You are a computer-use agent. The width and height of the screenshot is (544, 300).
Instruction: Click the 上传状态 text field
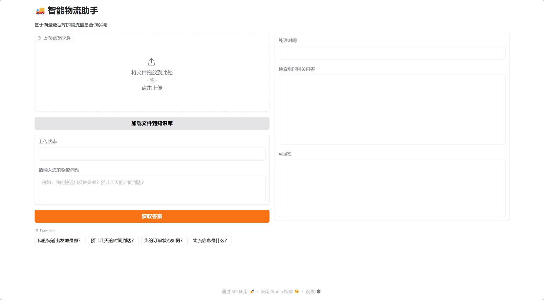pos(152,154)
